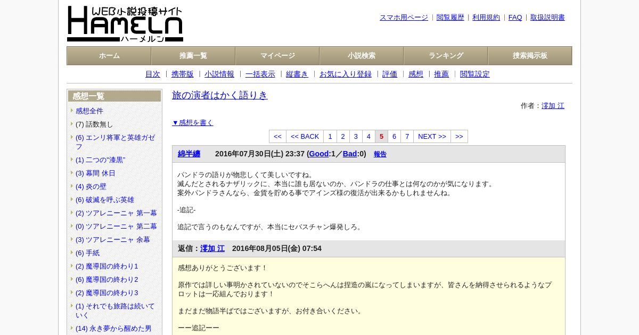Switch to 縦書き display link
Screen dimensions: 639x335
pos(297,74)
